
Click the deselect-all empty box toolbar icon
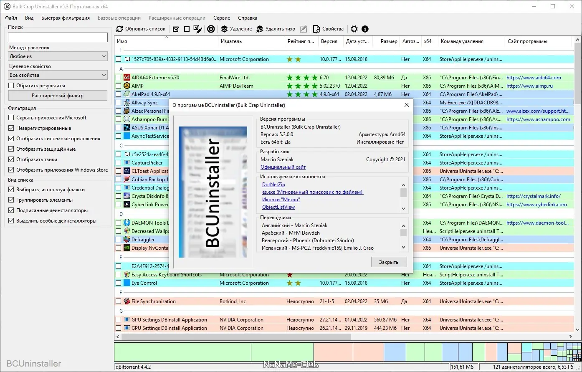pos(187,29)
